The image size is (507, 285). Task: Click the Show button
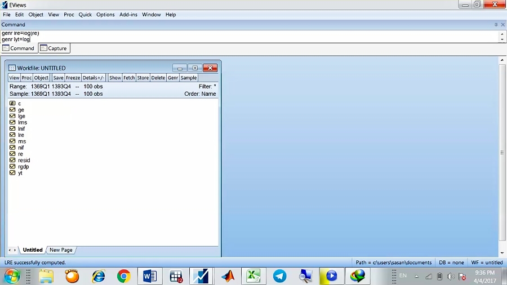(x=115, y=78)
